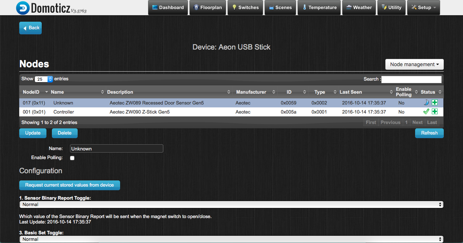Focus the nodes Search field
463x243 pixels.
[411, 79]
